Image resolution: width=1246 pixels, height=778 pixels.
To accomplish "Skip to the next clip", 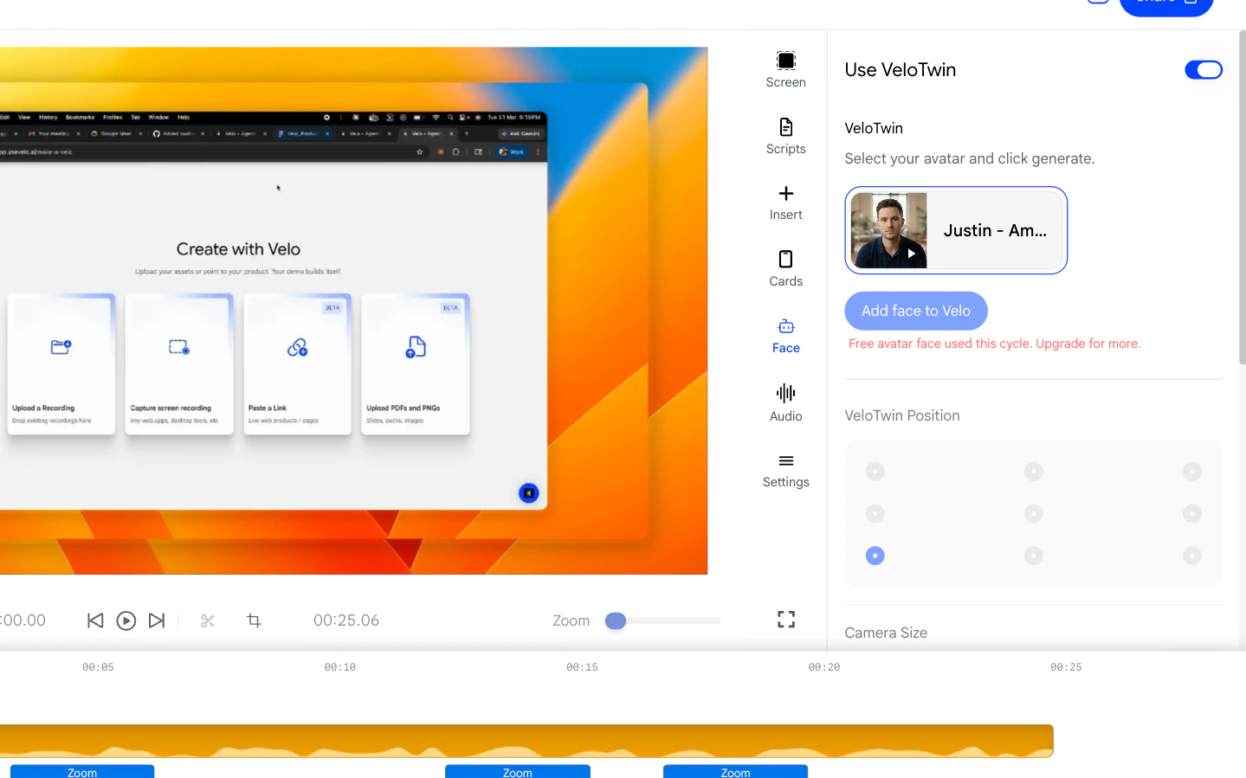I will click(157, 620).
